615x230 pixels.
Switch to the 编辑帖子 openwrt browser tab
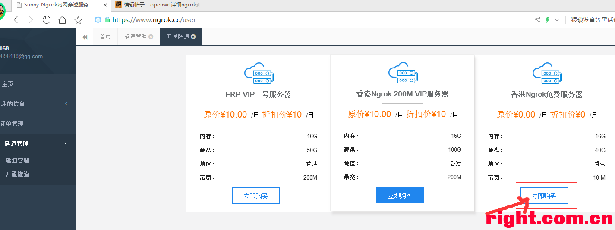tap(161, 5)
